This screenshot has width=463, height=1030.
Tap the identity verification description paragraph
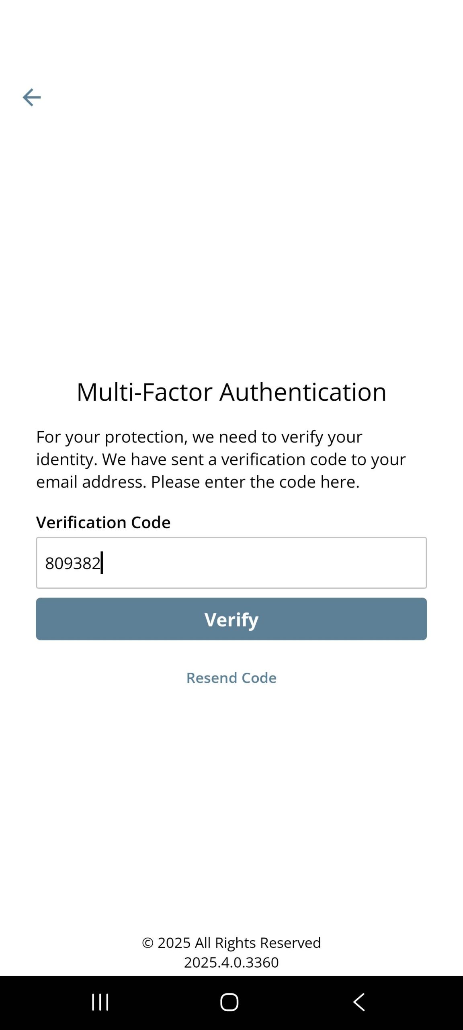tap(221, 459)
